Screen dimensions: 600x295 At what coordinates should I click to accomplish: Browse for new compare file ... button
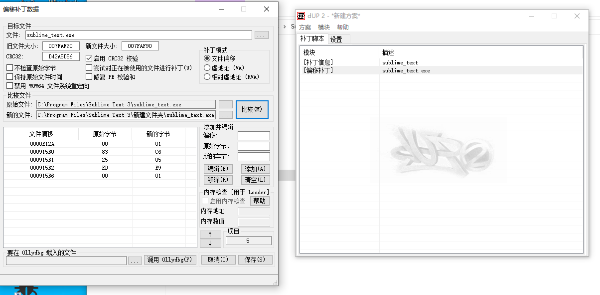click(x=226, y=115)
